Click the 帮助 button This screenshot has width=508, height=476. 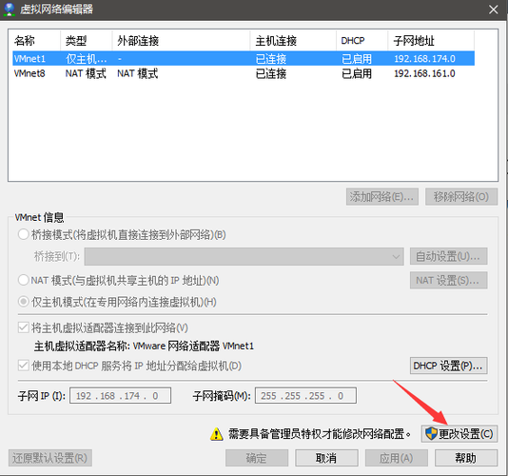(466, 458)
